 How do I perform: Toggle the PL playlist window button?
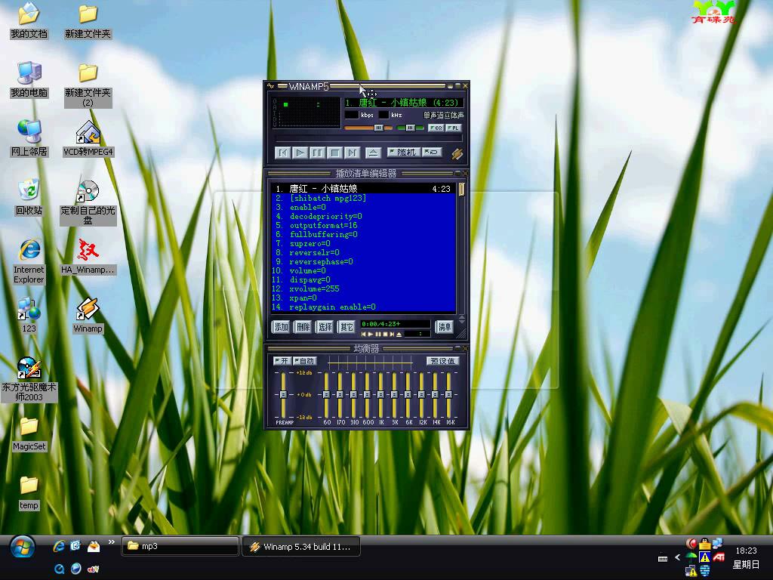click(454, 128)
